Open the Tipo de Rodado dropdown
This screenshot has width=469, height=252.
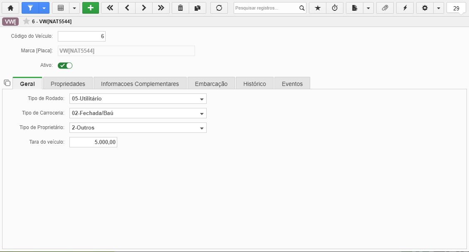(138, 99)
